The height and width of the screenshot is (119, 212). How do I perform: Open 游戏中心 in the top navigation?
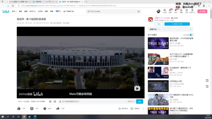pos(33,11)
